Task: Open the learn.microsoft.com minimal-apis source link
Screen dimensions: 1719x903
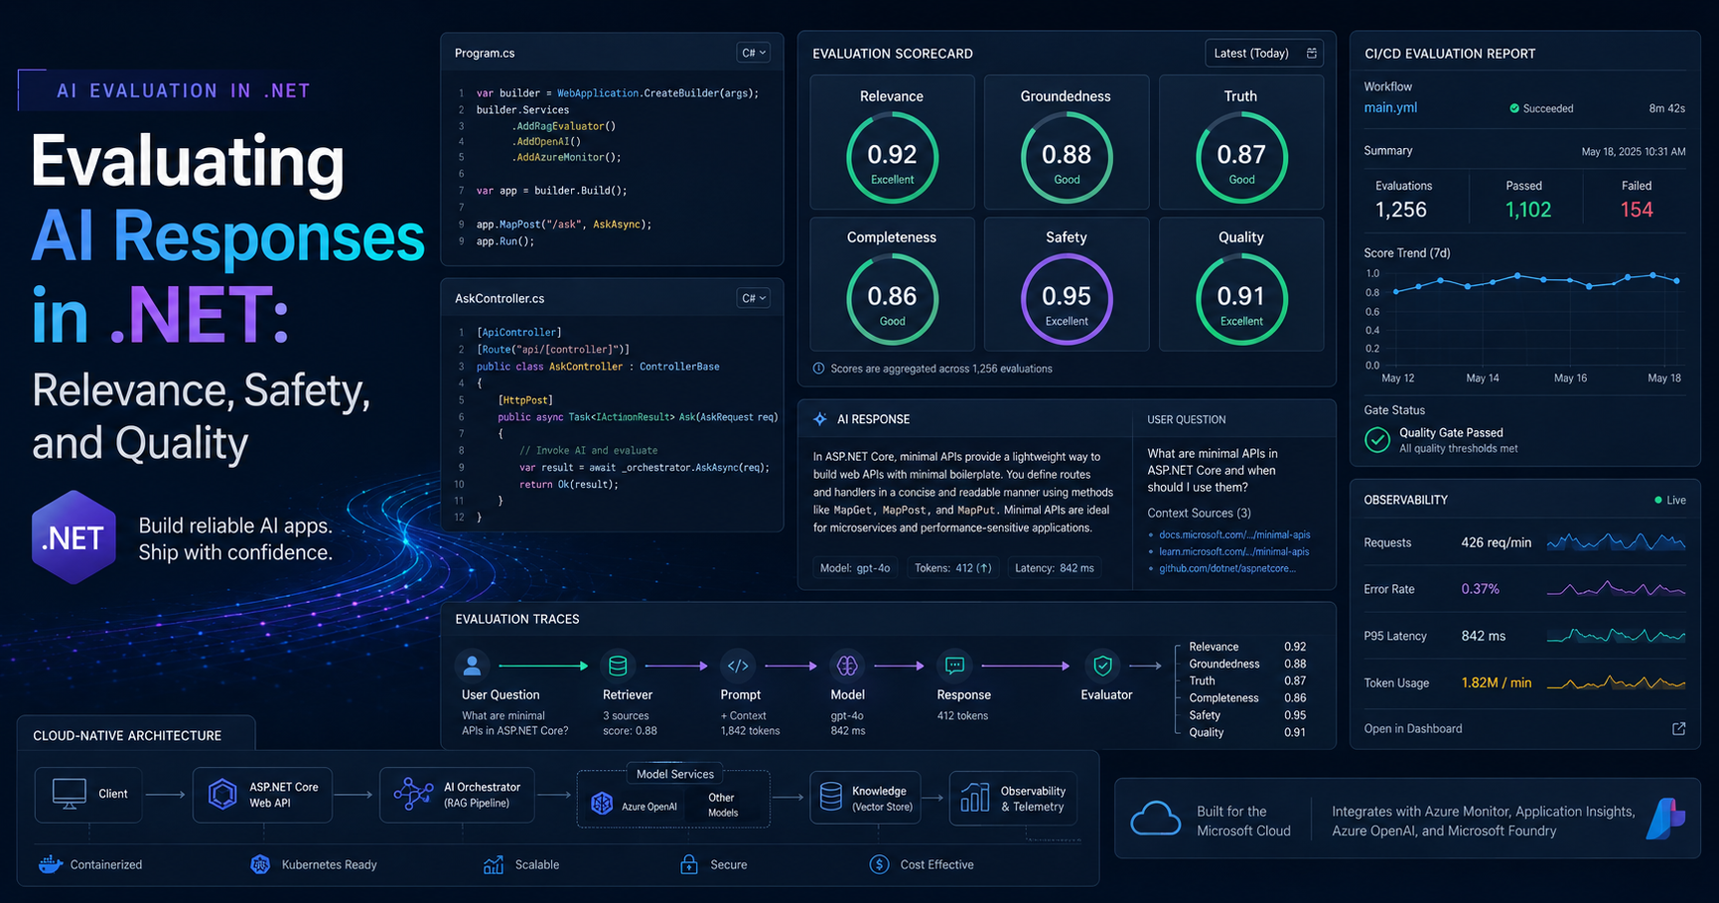Action: click(1233, 551)
